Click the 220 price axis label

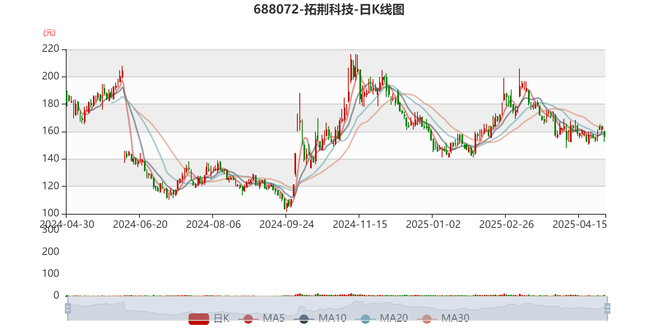click(x=51, y=49)
